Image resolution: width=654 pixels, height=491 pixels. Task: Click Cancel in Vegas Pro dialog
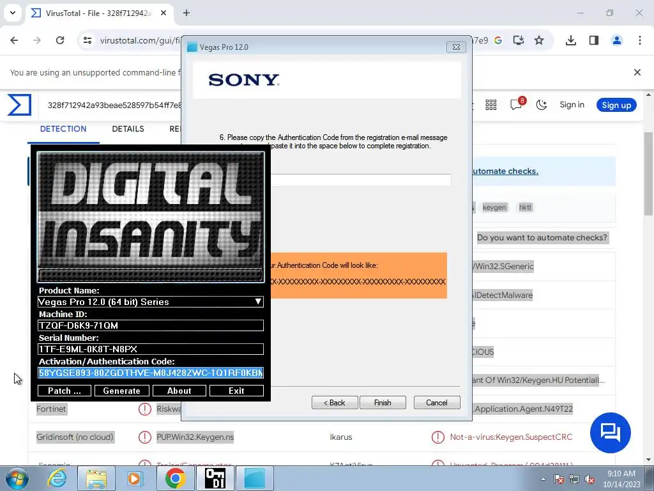coord(437,403)
